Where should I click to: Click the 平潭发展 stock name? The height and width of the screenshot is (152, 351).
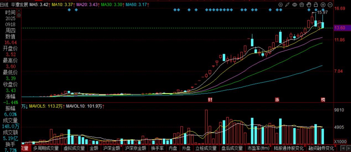tap(19, 5)
